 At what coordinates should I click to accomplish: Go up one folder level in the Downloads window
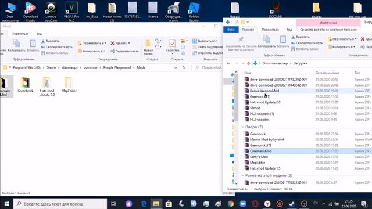pyautogui.click(x=248, y=63)
